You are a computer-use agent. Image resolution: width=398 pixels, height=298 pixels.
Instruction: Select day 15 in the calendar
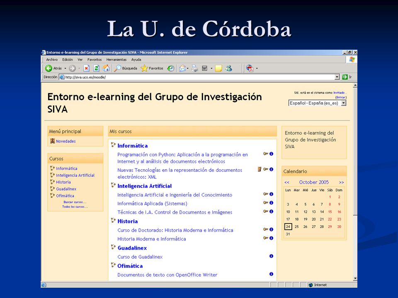[330, 211]
